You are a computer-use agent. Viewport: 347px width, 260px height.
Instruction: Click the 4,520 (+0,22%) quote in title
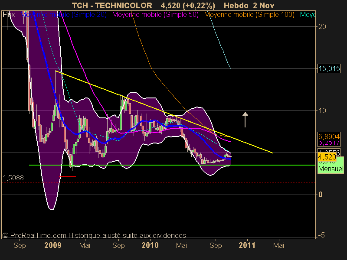pos(188,5)
